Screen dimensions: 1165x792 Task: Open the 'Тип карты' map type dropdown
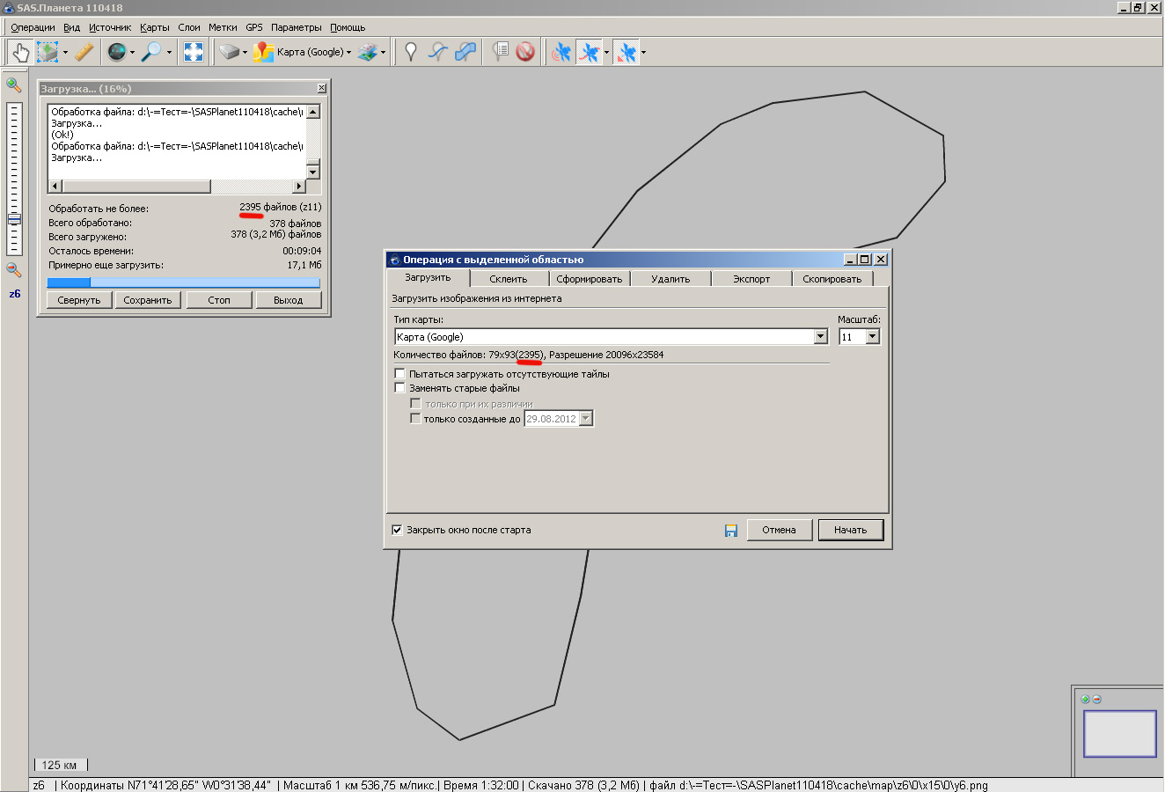pyautogui.click(x=820, y=337)
